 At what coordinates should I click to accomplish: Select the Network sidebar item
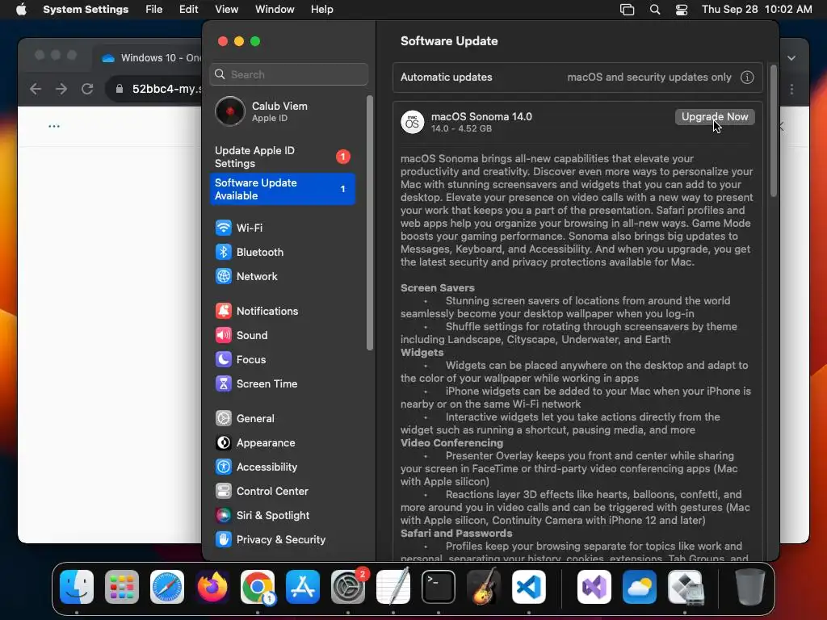(282, 276)
